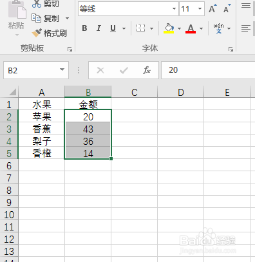Select column C header
This screenshot has height=262, width=255.
(135, 92)
